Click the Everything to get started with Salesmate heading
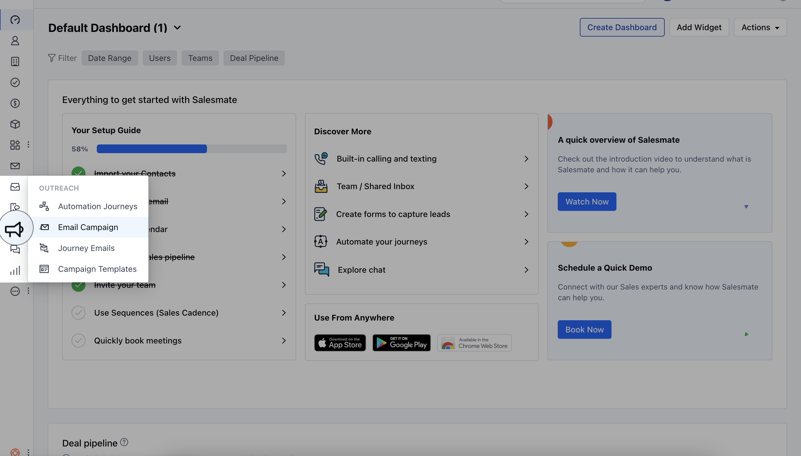Image resolution: width=801 pixels, height=456 pixels. coord(149,99)
